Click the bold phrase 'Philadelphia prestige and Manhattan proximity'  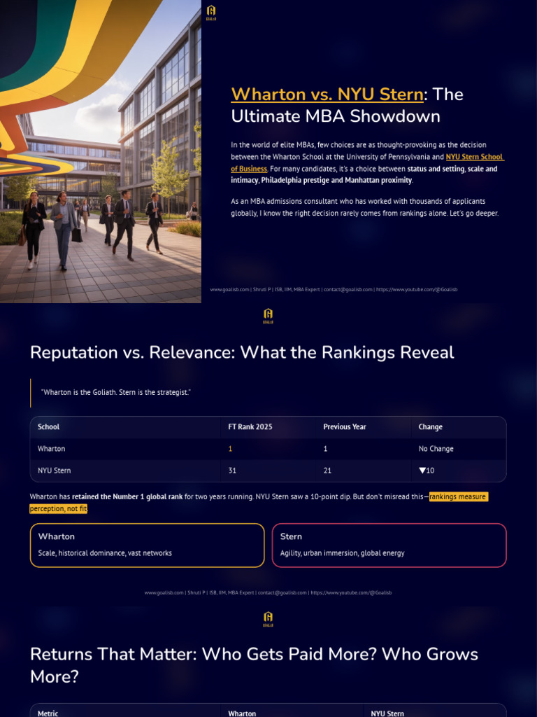tap(336, 180)
